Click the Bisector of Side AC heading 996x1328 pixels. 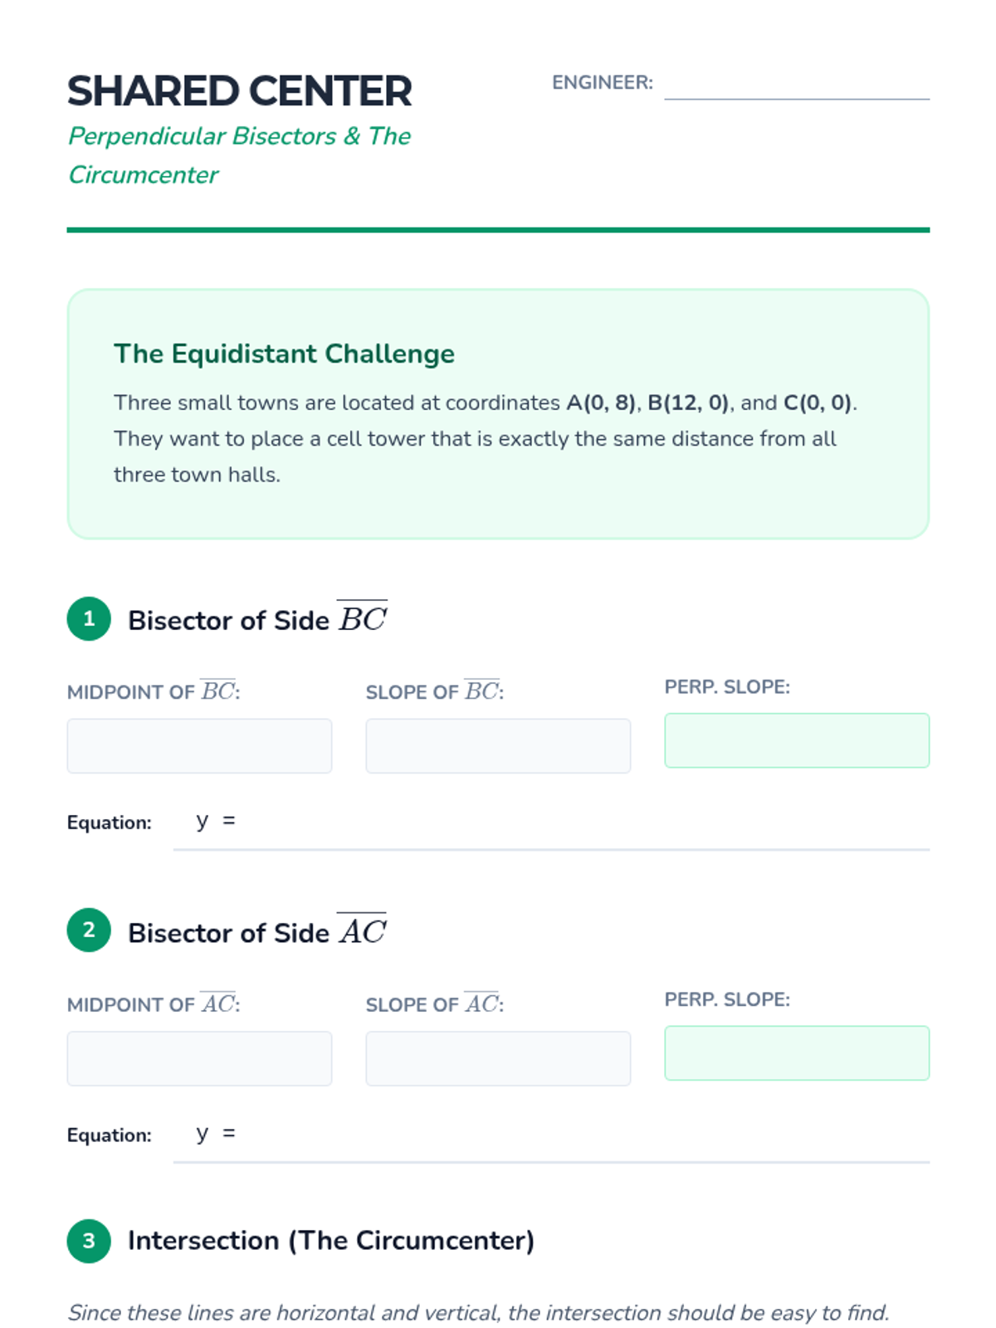(x=258, y=931)
